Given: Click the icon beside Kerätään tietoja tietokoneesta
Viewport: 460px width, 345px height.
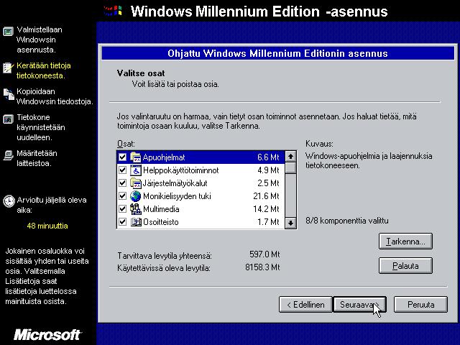Looking at the screenshot, I should [8, 68].
